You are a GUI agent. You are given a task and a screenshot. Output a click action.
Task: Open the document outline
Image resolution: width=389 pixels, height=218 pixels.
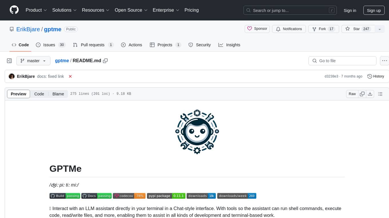(x=380, y=94)
